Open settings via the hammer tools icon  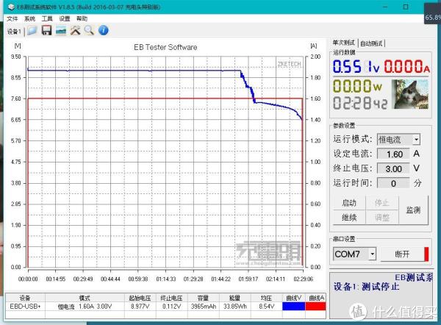pos(75,30)
